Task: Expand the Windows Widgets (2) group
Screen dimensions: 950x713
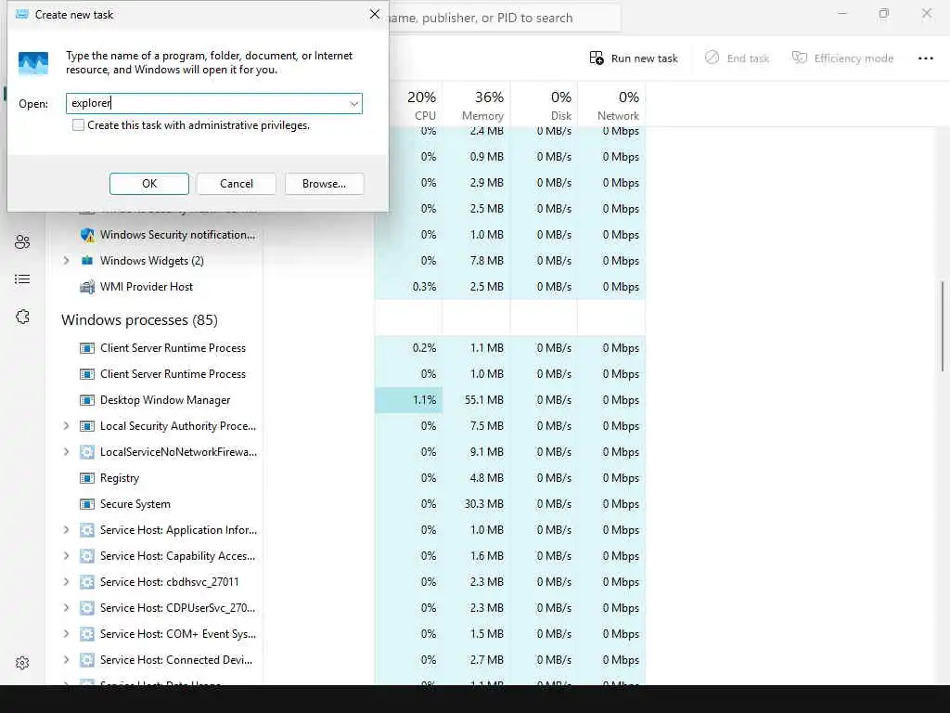Action: (66, 261)
